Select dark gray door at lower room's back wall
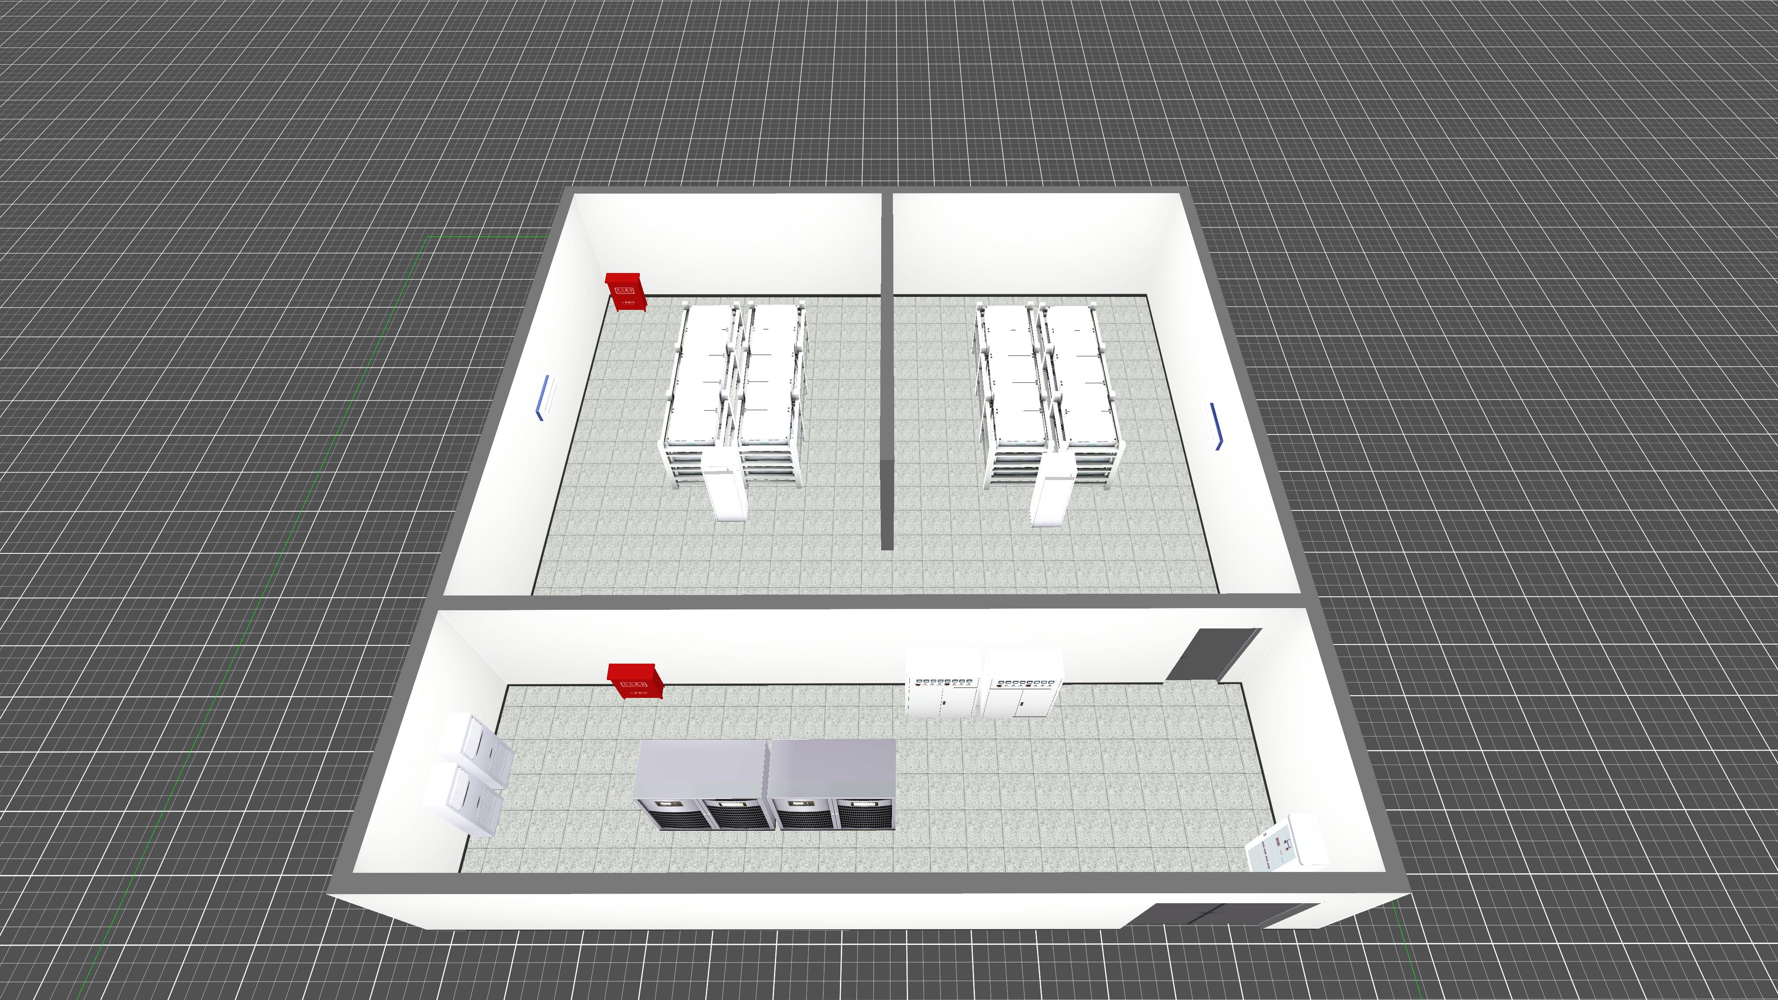The image size is (1778, 1000). (1213, 654)
